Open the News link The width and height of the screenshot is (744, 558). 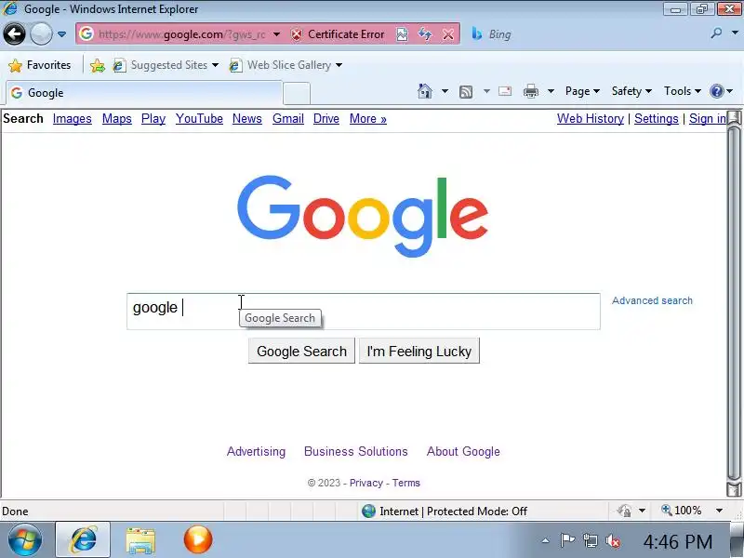(247, 119)
